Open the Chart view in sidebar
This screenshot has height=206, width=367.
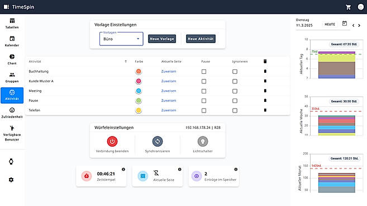coord(12,59)
